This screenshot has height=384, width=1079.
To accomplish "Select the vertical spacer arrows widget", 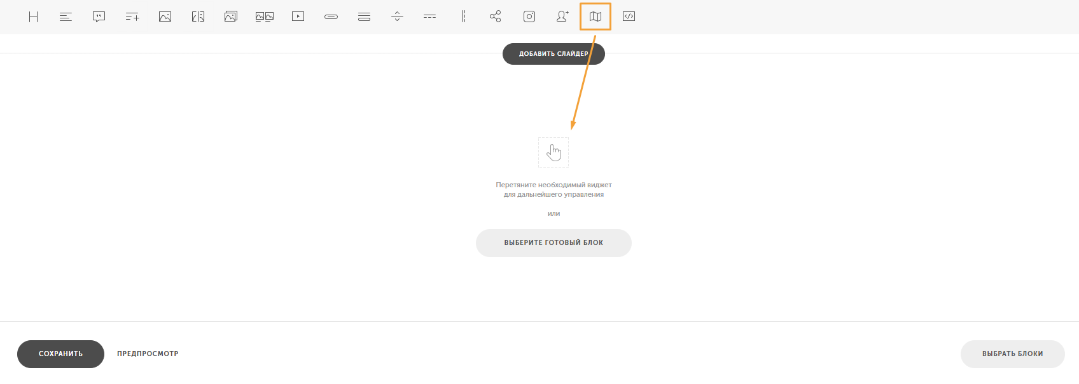I will pos(397,17).
